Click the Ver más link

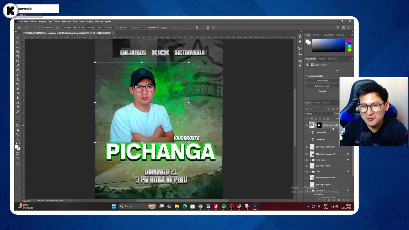[x=322, y=91]
